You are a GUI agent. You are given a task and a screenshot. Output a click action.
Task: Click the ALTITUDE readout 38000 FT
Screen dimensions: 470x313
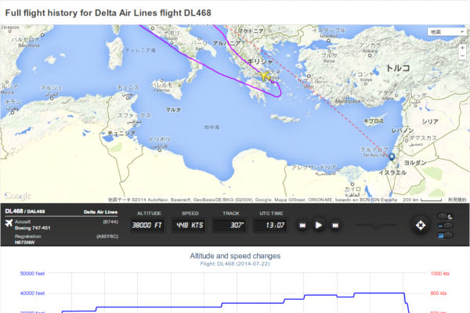(147, 225)
